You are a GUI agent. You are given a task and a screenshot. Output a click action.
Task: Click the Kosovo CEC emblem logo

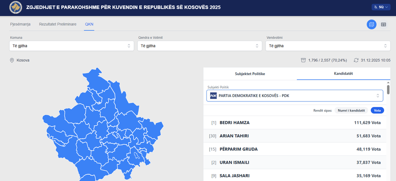coord(15,7)
